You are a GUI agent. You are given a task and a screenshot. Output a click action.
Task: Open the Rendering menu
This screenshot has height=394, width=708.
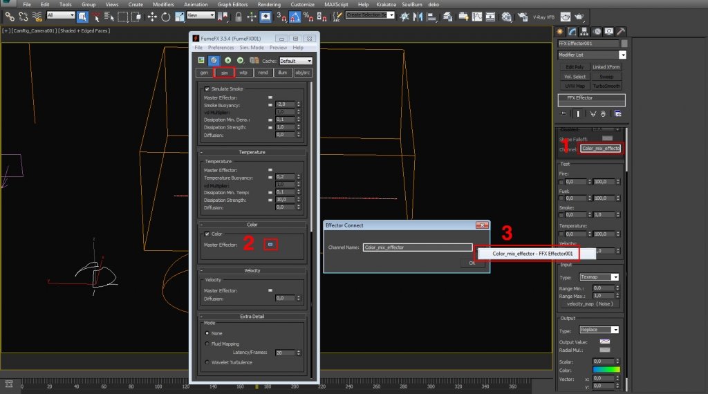tap(269, 5)
